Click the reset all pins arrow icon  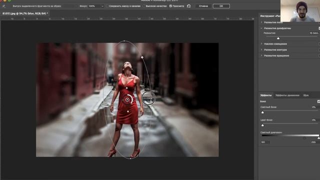(x=189, y=6)
